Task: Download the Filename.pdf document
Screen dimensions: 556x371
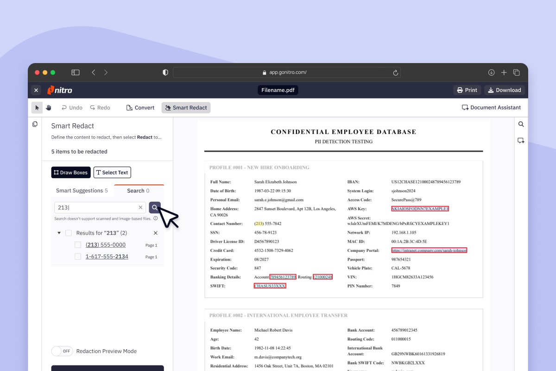Action: (x=505, y=90)
